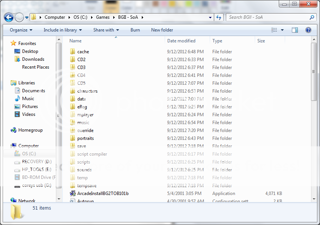This screenshot has height=225, width=320.
Task: Click the Music library icon
Action: pos(17,99)
